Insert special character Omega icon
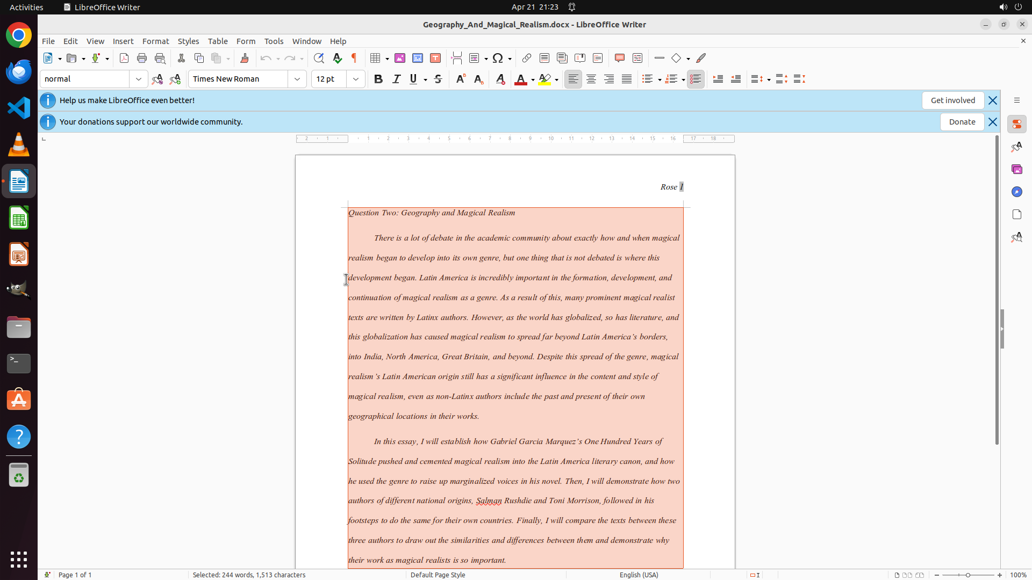This screenshot has width=1032, height=580. [x=498, y=58]
